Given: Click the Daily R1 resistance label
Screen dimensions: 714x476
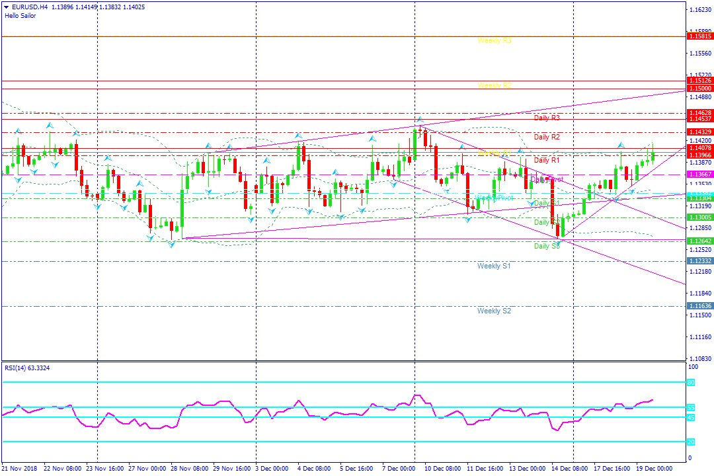Looking at the screenshot, I should [547, 160].
